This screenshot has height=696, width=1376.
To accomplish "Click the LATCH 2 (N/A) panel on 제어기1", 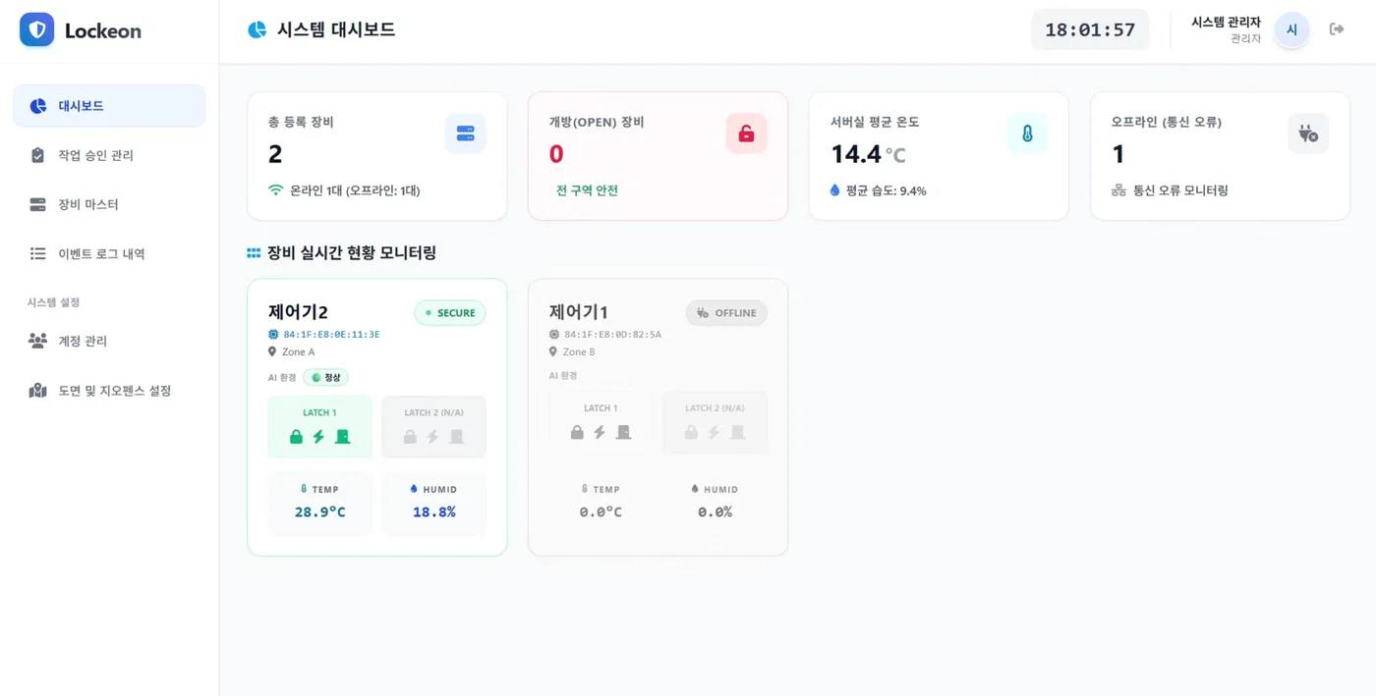I will tap(715, 422).
